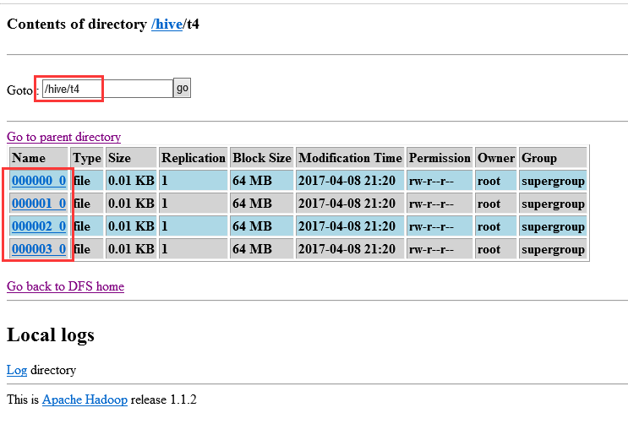Select 64 MB block size in 000002_0 row
This screenshot has width=628, height=424.
(x=262, y=226)
